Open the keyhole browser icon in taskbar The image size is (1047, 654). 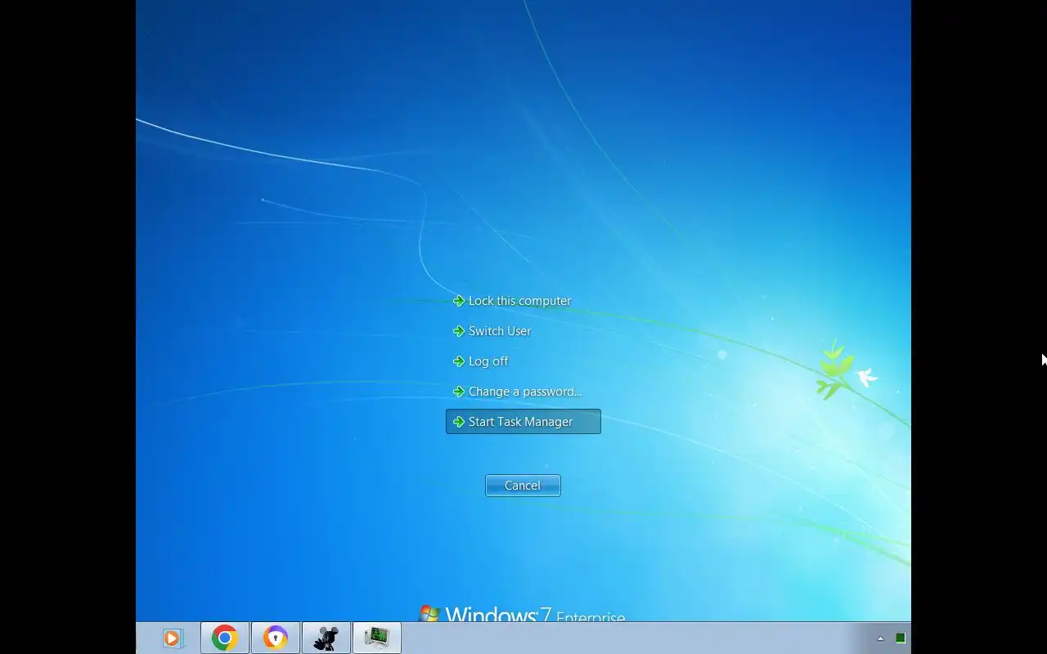(x=276, y=638)
